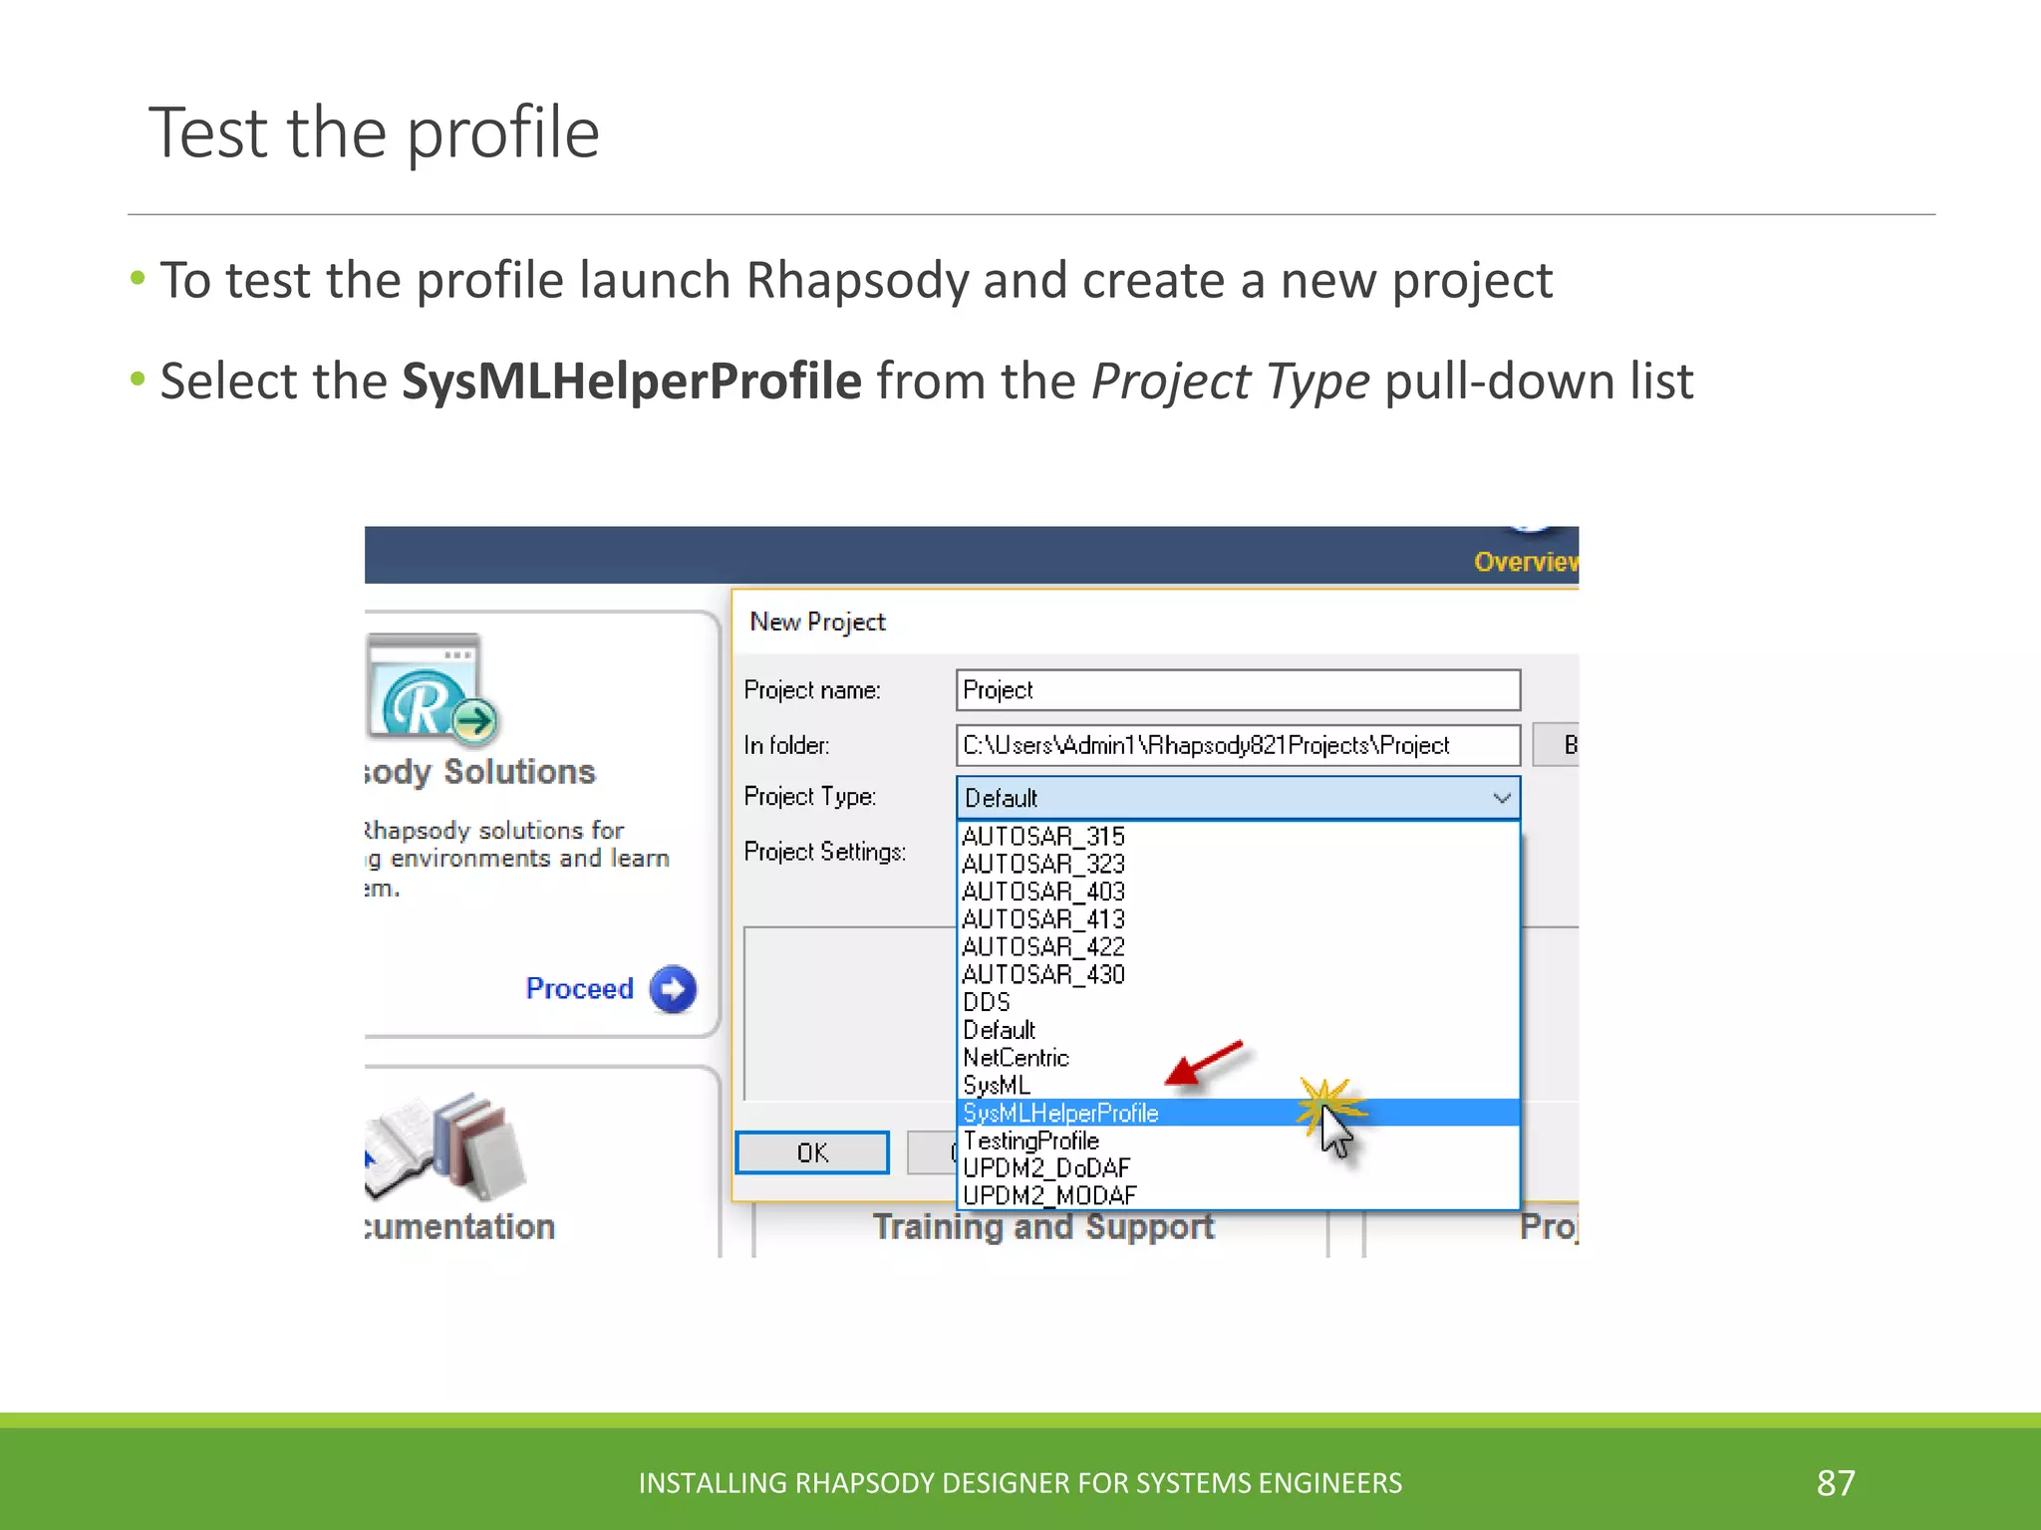Select AUTOSAR_413 from the list
The height and width of the screenshot is (1530, 2041).
[x=1238, y=919]
